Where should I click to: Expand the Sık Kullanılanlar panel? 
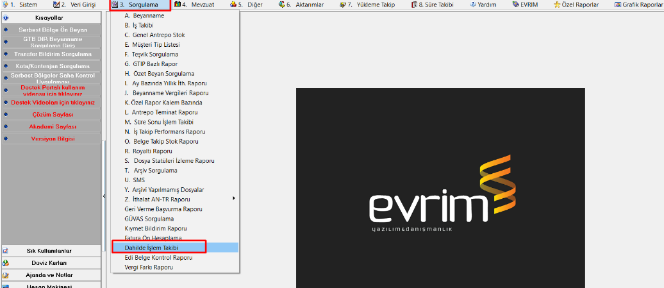[x=51, y=251]
